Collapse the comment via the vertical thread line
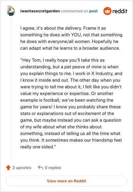The image size is (133, 192). [11, 88]
